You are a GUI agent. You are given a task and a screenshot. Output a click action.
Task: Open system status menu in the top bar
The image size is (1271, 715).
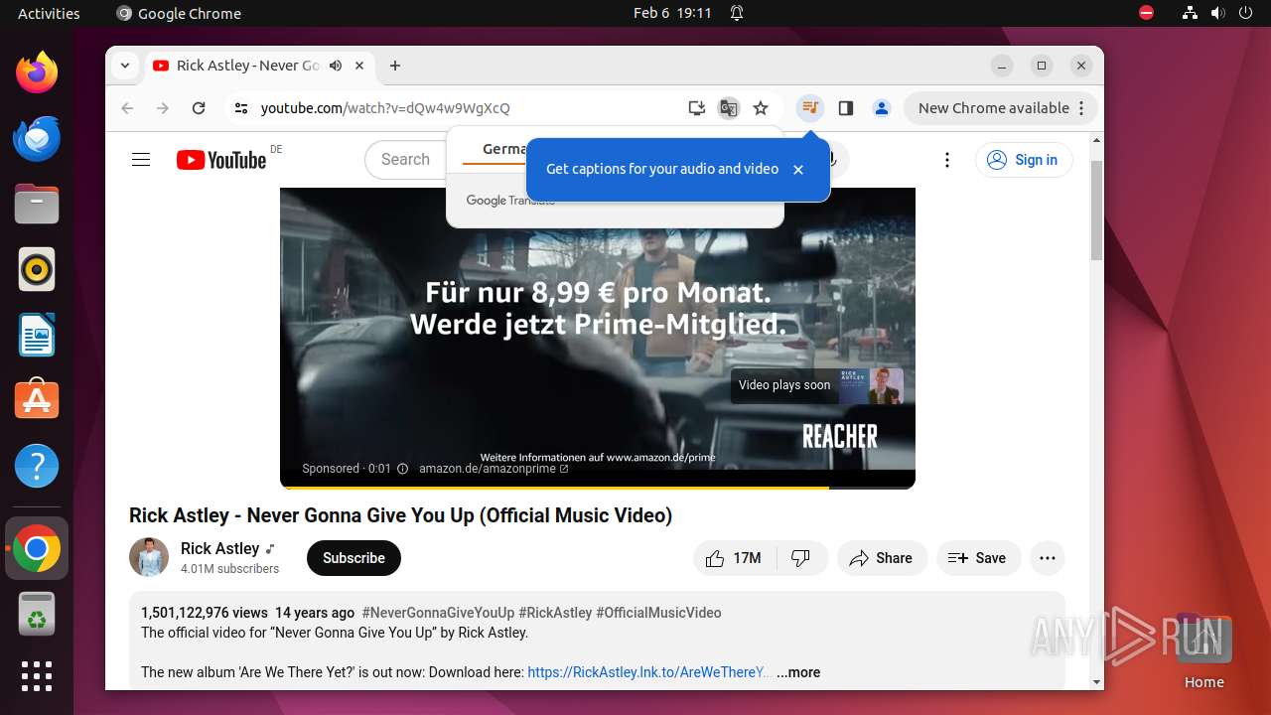pos(1217,13)
